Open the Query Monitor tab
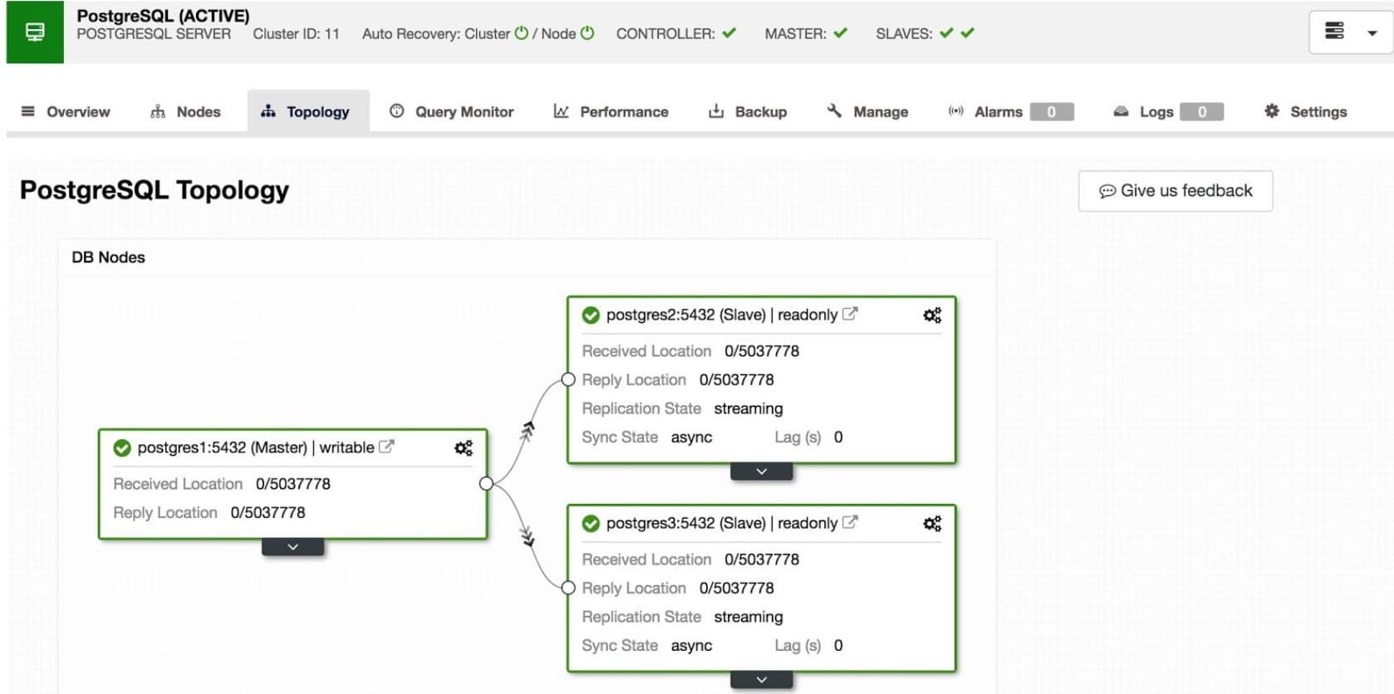1394x694 pixels. point(452,111)
